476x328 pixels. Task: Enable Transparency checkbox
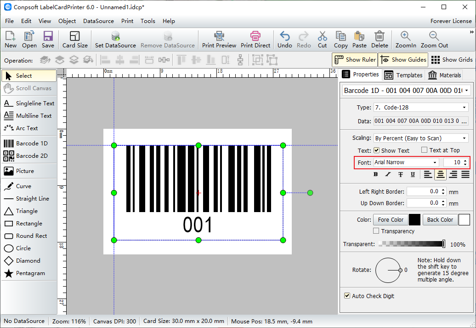[x=376, y=231]
